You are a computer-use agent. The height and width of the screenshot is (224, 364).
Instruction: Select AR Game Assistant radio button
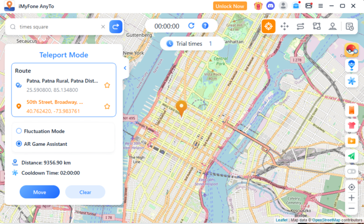19,144
